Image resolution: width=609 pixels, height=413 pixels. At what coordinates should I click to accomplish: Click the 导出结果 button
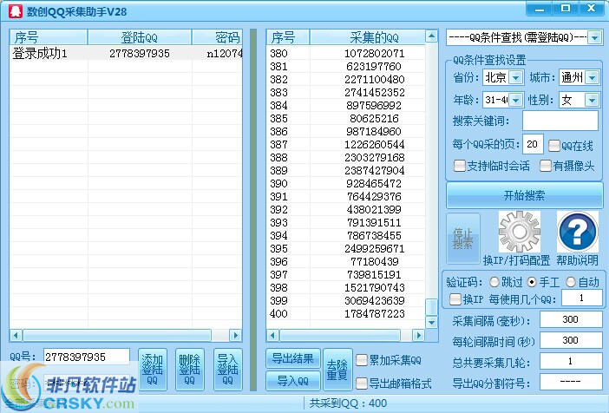293,358
